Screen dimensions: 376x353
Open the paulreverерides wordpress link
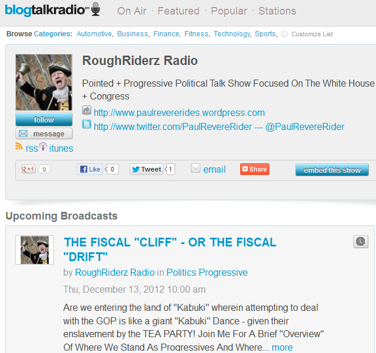(179, 112)
